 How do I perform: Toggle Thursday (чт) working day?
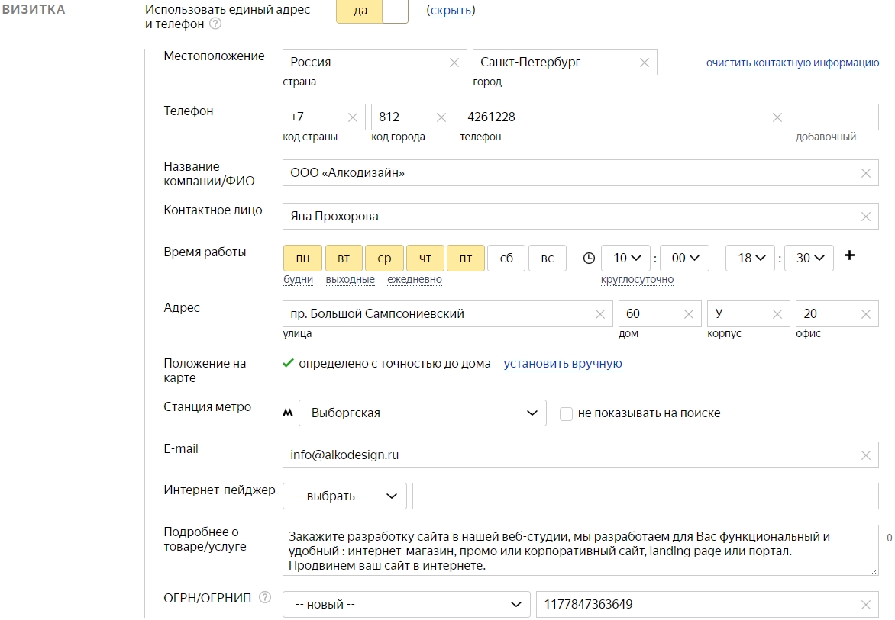(425, 259)
